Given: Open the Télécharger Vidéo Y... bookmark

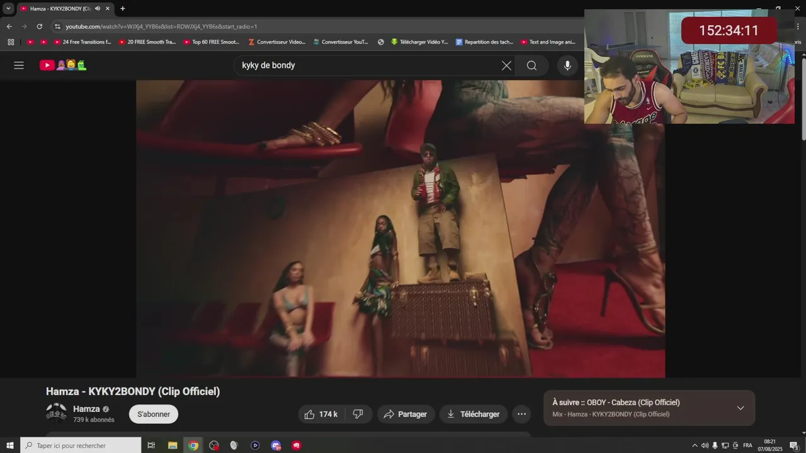Looking at the screenshot, I should click(x=419, y=42).
